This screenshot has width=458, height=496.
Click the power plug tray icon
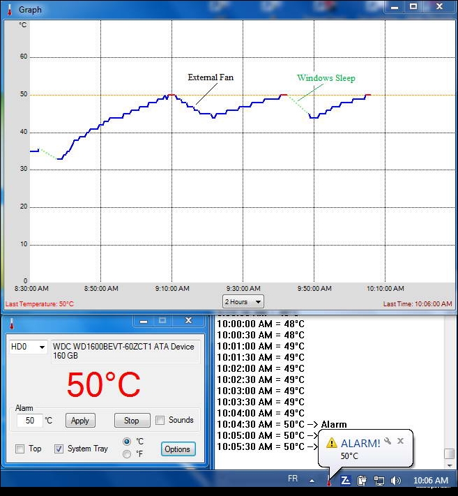(362, 481)
